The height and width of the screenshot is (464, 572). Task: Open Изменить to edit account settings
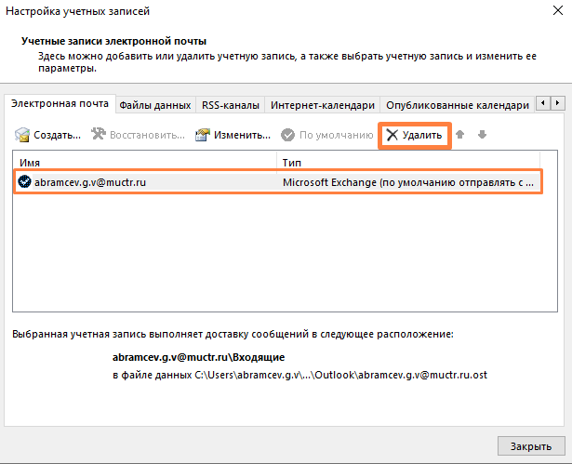coord(233,136)
